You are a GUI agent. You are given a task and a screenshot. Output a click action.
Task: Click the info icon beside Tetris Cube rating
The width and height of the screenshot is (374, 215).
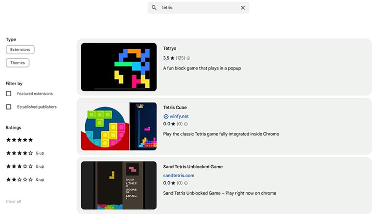pos(186,124)
